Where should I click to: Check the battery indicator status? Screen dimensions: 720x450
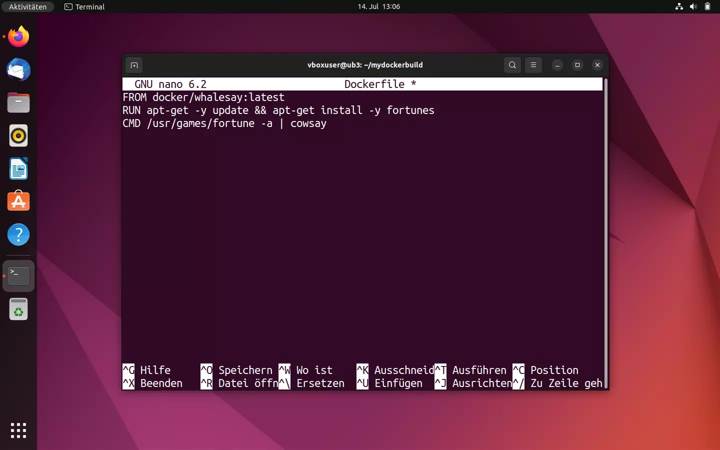[708, 6]
